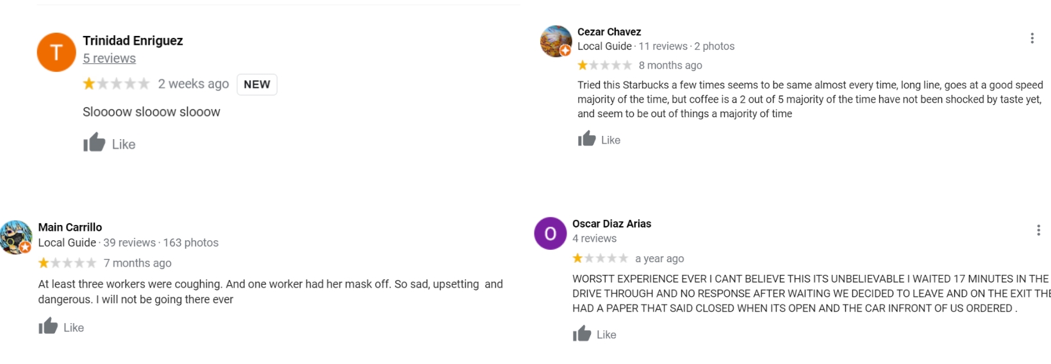
Task: Like Trinidad Enriguez's review with thumbs-up
Action: [94, 143]
